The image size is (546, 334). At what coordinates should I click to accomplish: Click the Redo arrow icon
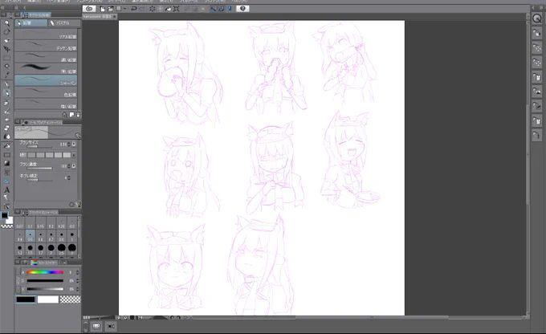pos(142,9)
